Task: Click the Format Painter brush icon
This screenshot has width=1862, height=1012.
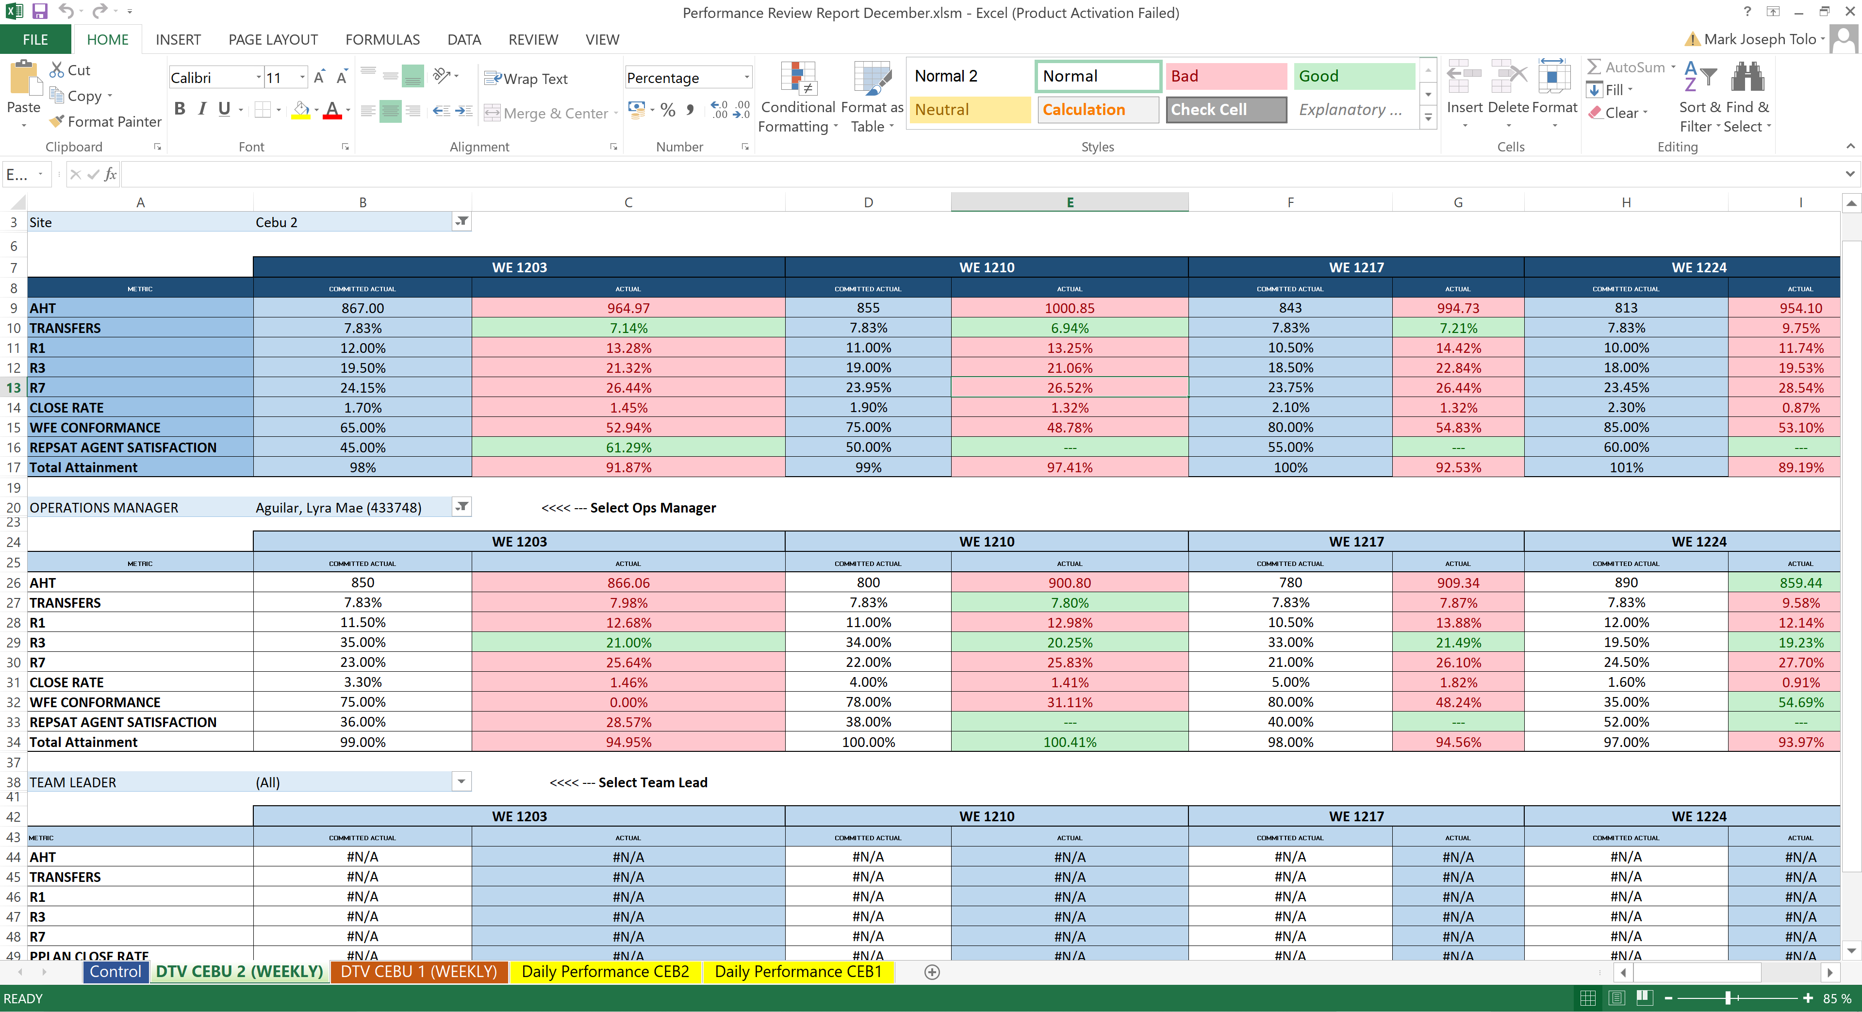Action: pos(57,121)
